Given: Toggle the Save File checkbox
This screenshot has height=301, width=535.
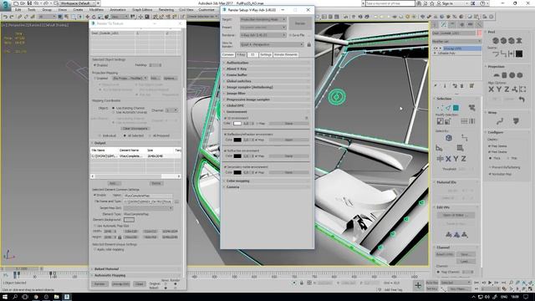Looking at the screenshot, I should pos(290,35).
